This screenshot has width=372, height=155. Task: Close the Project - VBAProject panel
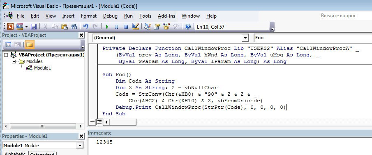(x=81, y=36)
